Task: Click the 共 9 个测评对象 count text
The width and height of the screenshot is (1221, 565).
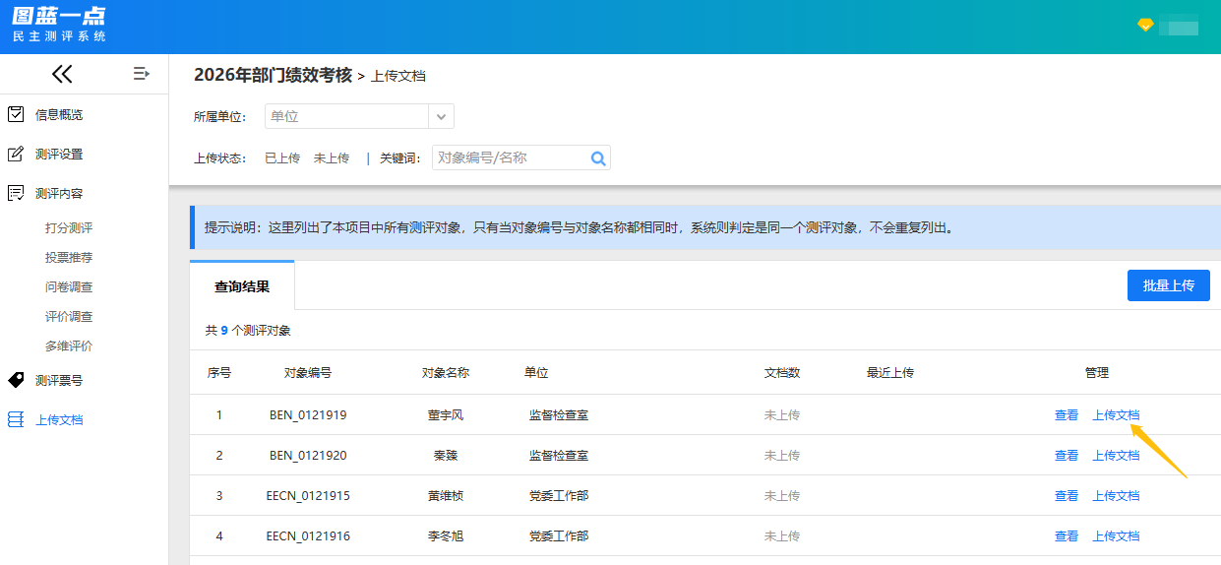Action: pyautogui.click(x=248, y=331)
